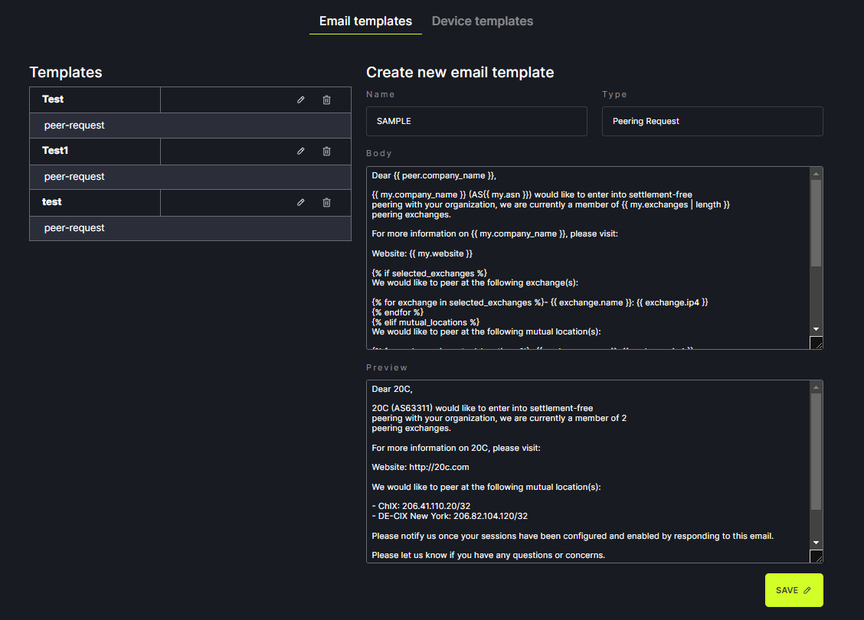This screenshot has width=864, height=620.
Task: Click the Name field containing SAMPLE
Action: (476, 121)
